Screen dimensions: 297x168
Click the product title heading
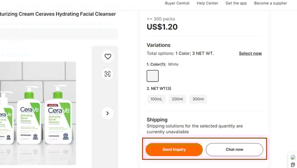point(58,14)
